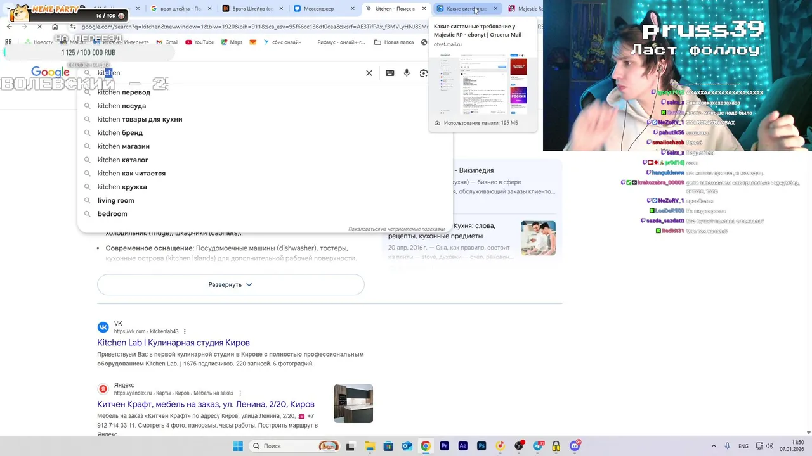Image resolution: width=812 pixels, height=456 pixels.
Task: Switch to the врат штейна search tab
Action: [180, 9]
